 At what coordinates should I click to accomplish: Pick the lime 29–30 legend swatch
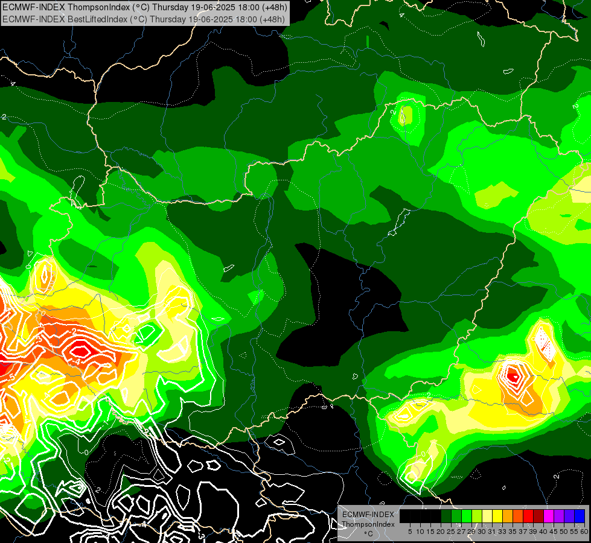click(477, 516)
